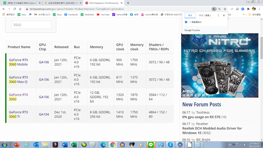This screenshot has height=148, width=263.
Task: Go back with the browser back arrow
Action: click(4, 9)
